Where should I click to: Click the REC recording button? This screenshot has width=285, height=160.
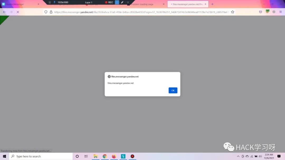pos(109,2)
